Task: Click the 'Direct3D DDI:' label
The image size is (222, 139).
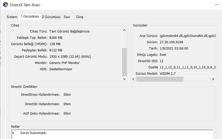Action: [x=148, y=61]
